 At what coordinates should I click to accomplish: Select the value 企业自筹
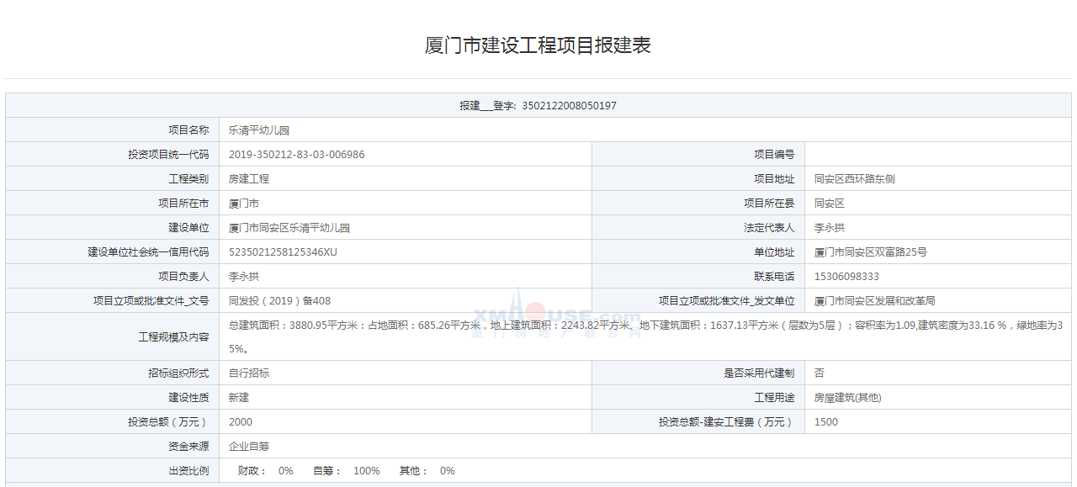pos(249,447)
